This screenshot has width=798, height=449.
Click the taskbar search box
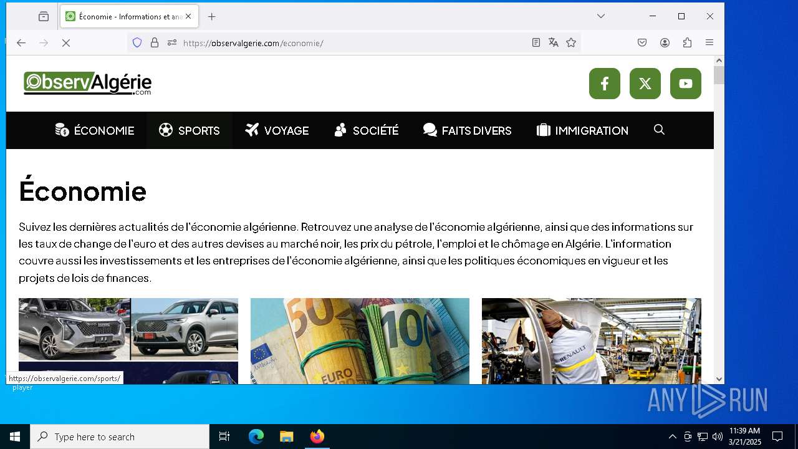(120, 437)
